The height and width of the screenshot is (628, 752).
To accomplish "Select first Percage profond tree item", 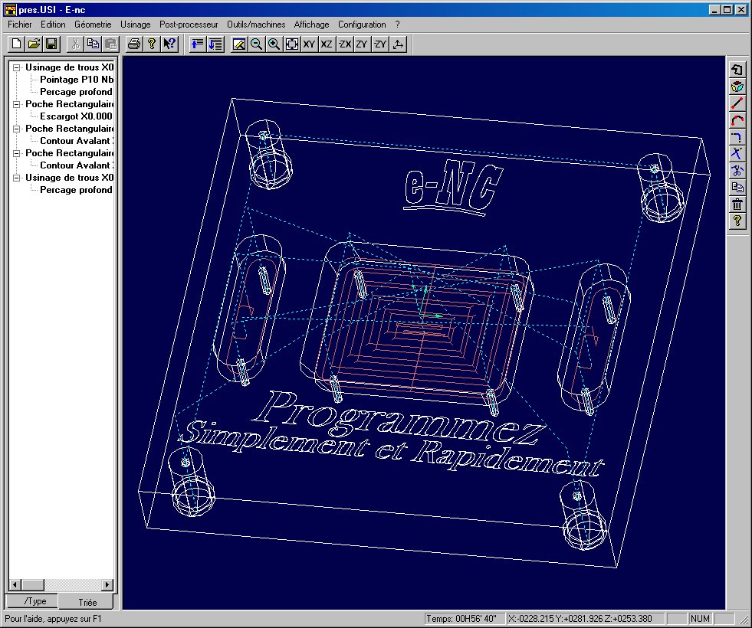I will (x=76, y=92).
